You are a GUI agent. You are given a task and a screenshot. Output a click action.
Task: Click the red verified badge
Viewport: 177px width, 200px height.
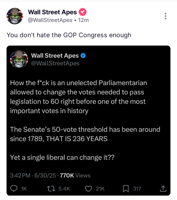[82, 12]
